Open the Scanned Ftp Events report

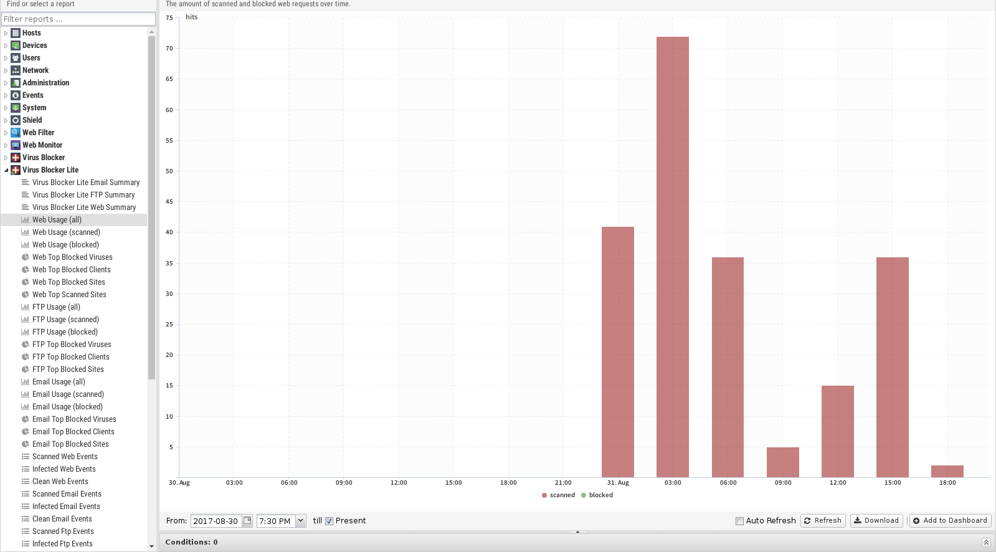coord(63,531)
